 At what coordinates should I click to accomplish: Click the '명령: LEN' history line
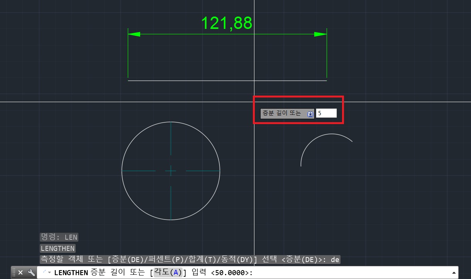pos(59,237)
